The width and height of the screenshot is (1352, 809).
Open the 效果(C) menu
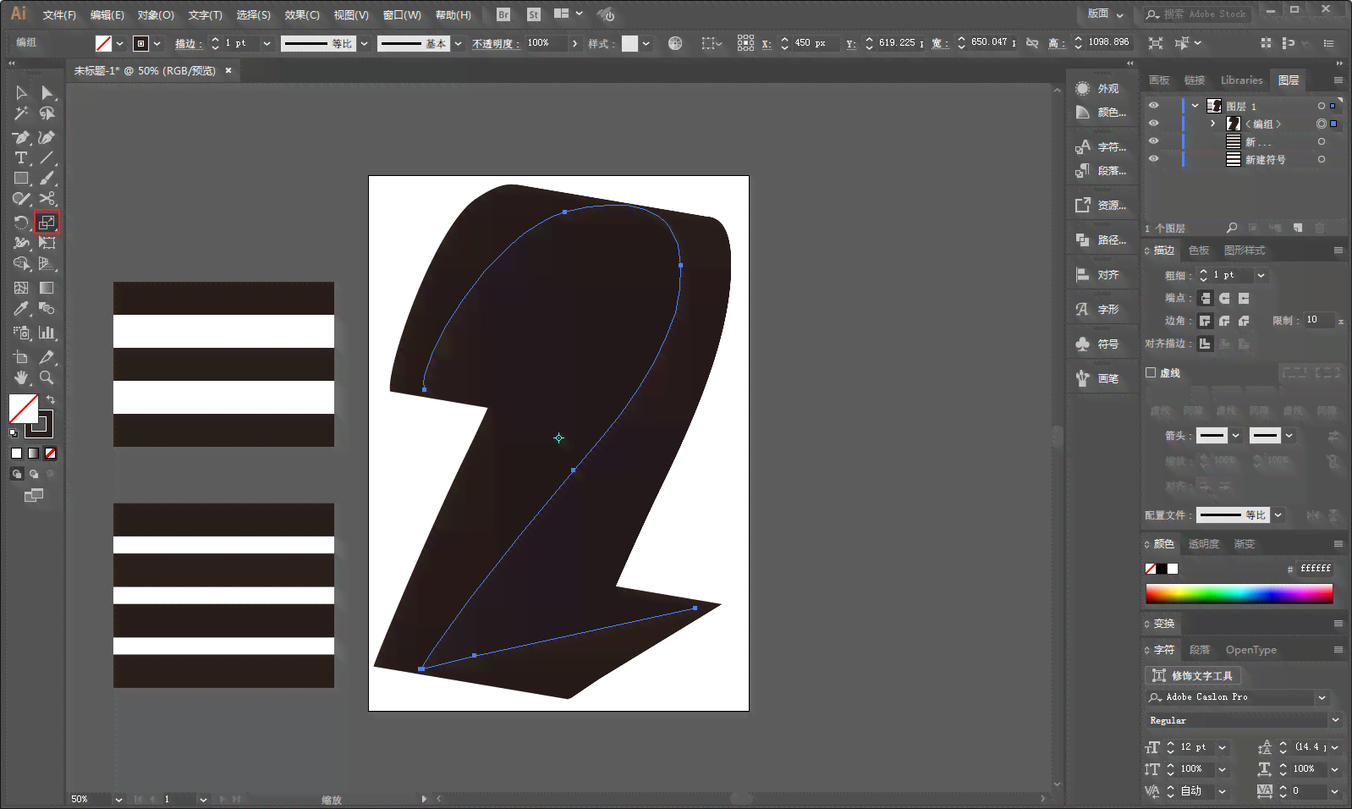click(302, 14)
